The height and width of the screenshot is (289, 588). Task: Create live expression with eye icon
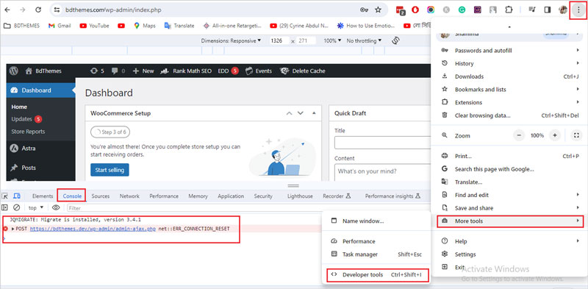coord(56,207)
